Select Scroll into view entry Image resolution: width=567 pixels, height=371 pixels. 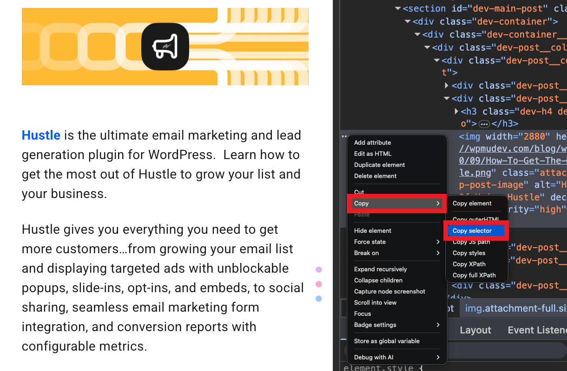(375, 302)
